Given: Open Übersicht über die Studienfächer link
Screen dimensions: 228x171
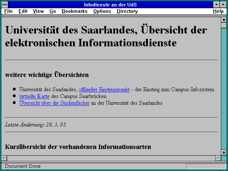Looking at the screenshot, I should (54, 103).
